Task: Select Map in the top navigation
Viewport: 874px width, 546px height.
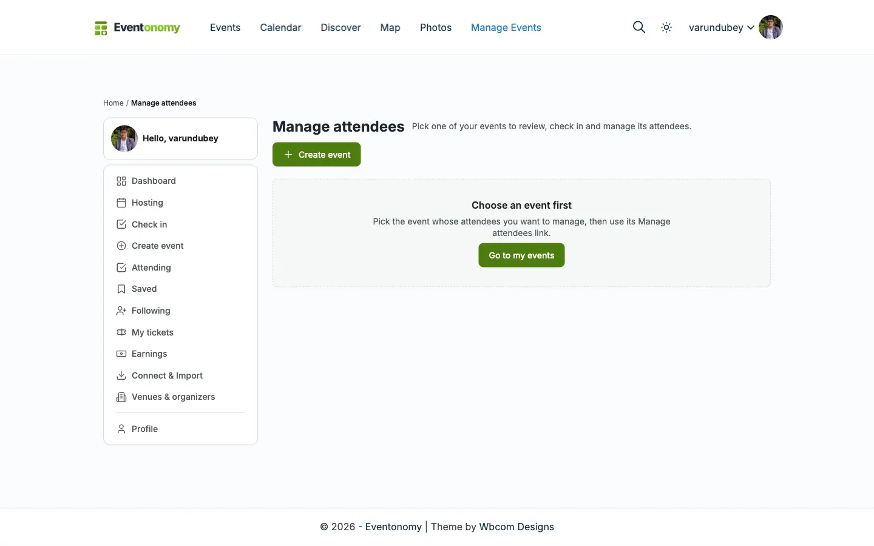Action: click(390, 27)
